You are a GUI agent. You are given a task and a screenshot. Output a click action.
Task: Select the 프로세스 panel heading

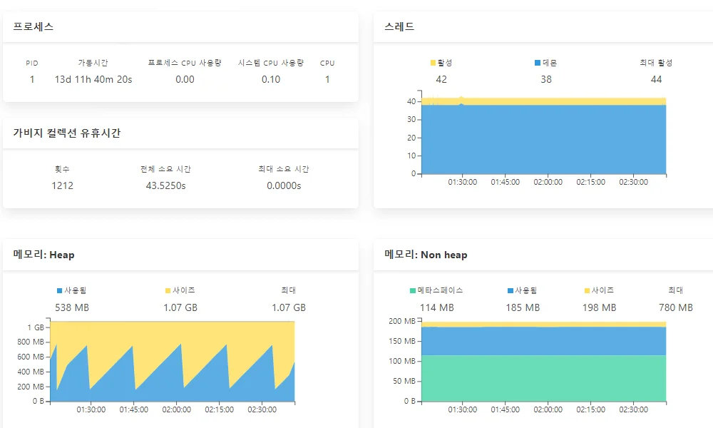(34, 26)
